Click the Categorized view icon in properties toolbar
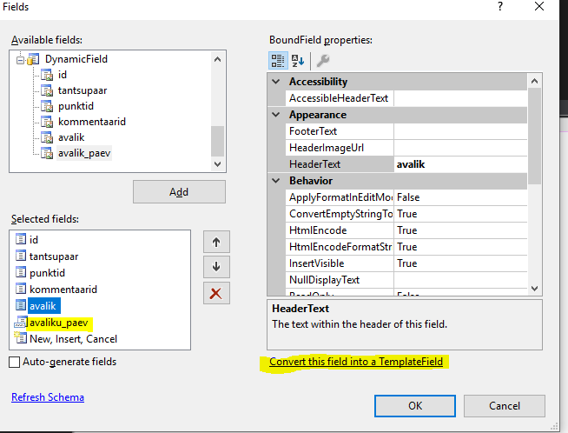The image size is (568, 433). (x=278, y=60)
